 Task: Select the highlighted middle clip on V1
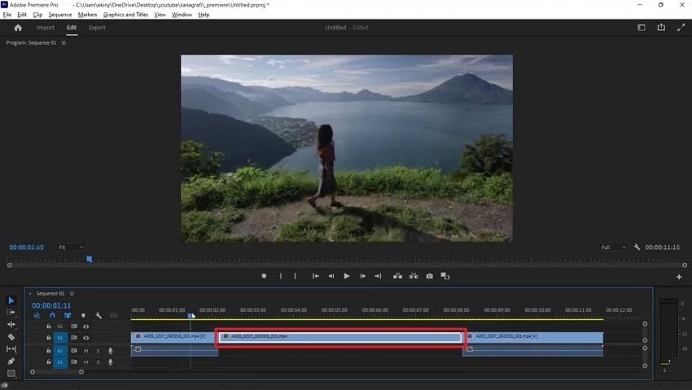(x=340, y=338)
